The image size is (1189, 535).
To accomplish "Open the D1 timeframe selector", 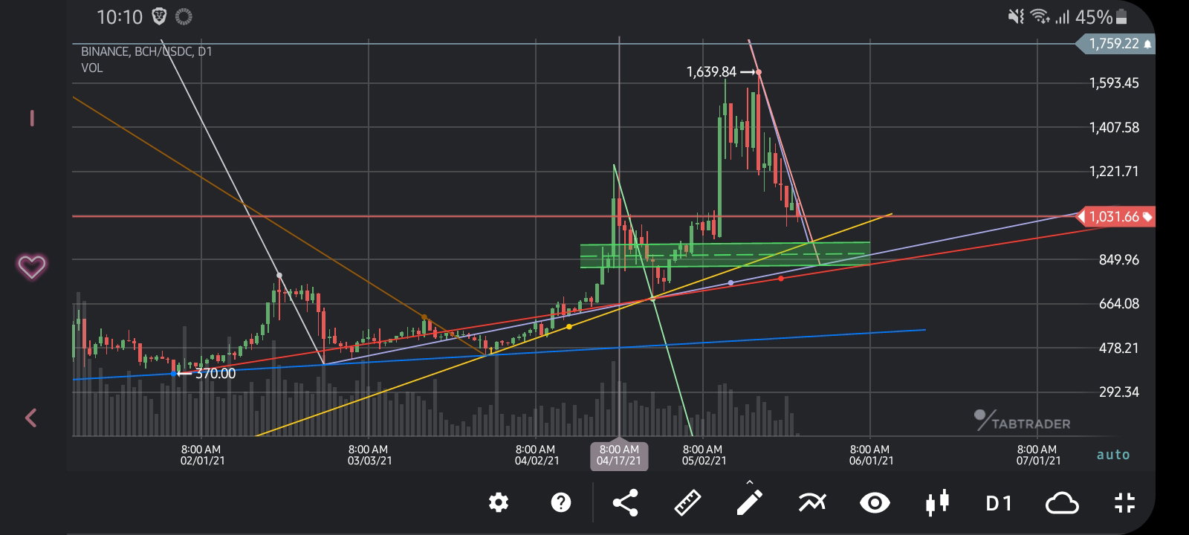I will click(999, 504).
